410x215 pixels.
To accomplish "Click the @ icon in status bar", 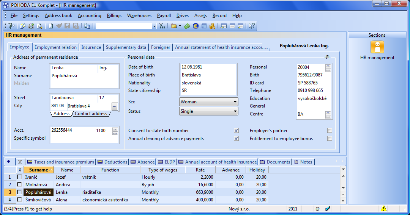I will (317, 209).
